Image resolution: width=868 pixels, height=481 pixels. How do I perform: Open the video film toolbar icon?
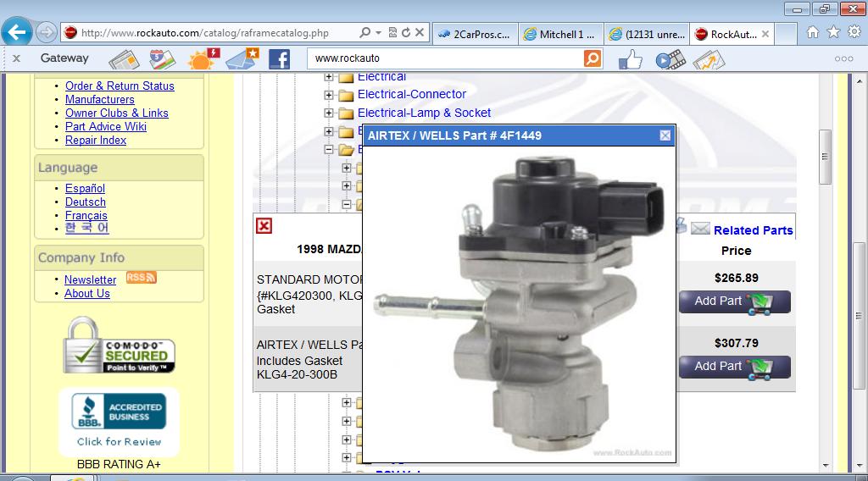click(x=670, y=59)
